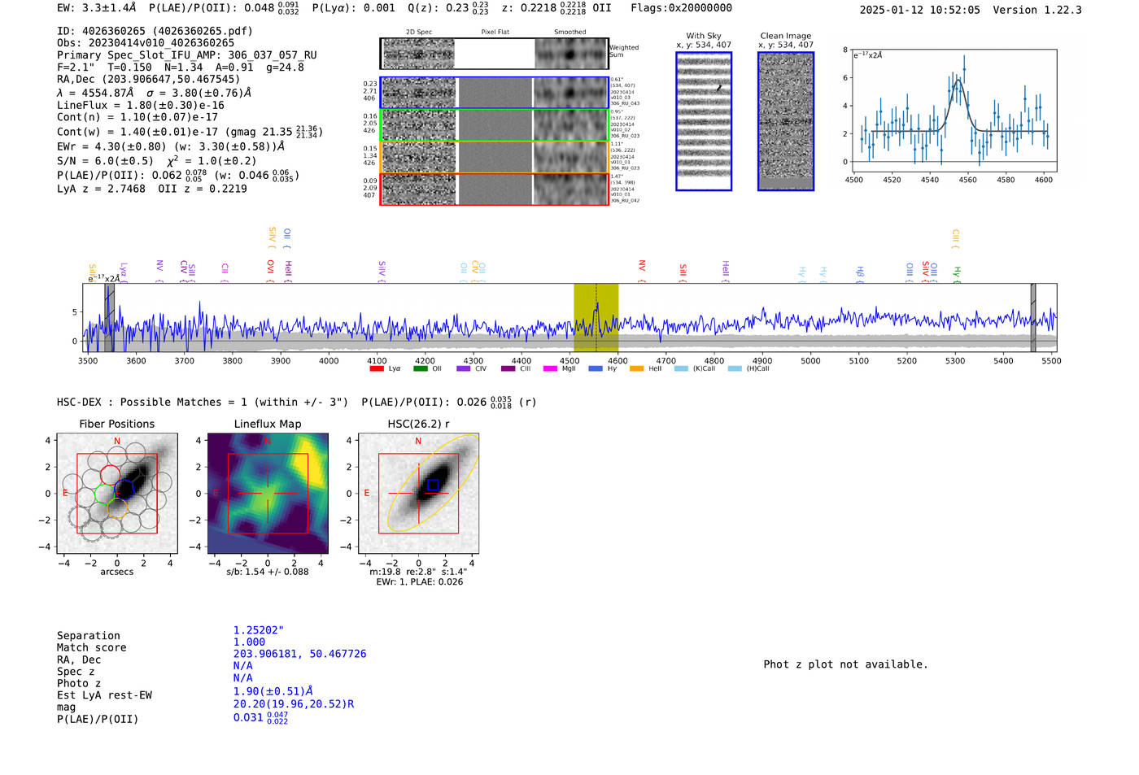Click the EWr: 1. PLAE: 0.026 caption
Screen dimensions: 1139x775
click(419, 582)
